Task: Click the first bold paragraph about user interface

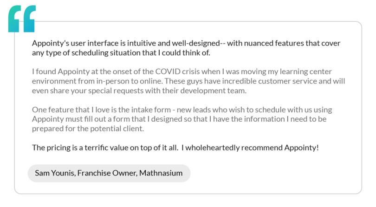Action: coord(186,48)
